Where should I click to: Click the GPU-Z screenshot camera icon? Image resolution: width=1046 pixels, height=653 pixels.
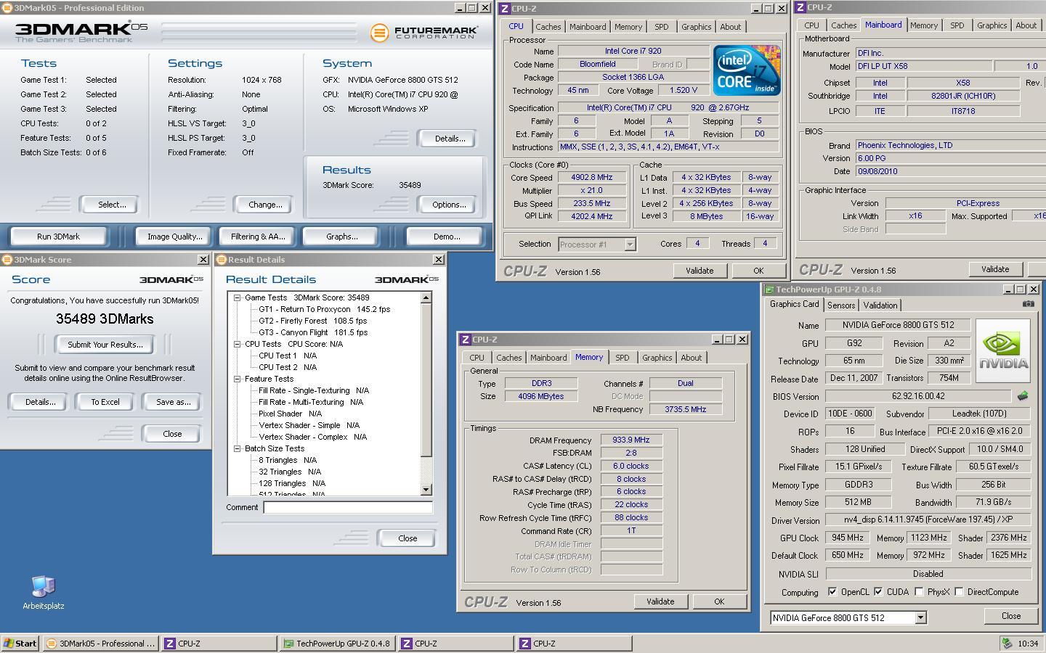[x=1028, y=304]
